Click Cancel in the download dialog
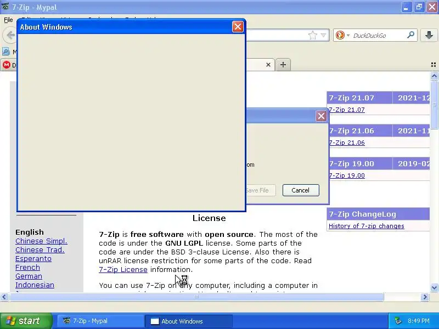Screen dimensions: 439x329 [x=301, y=190]
